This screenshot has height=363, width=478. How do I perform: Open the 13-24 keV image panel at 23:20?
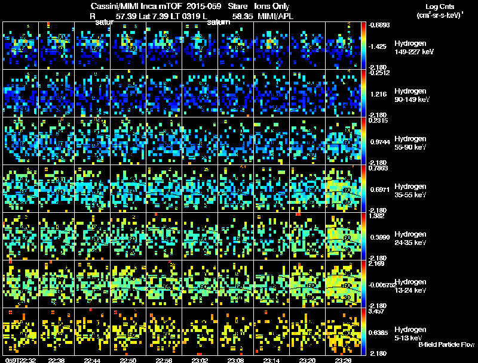click(307, 284)
